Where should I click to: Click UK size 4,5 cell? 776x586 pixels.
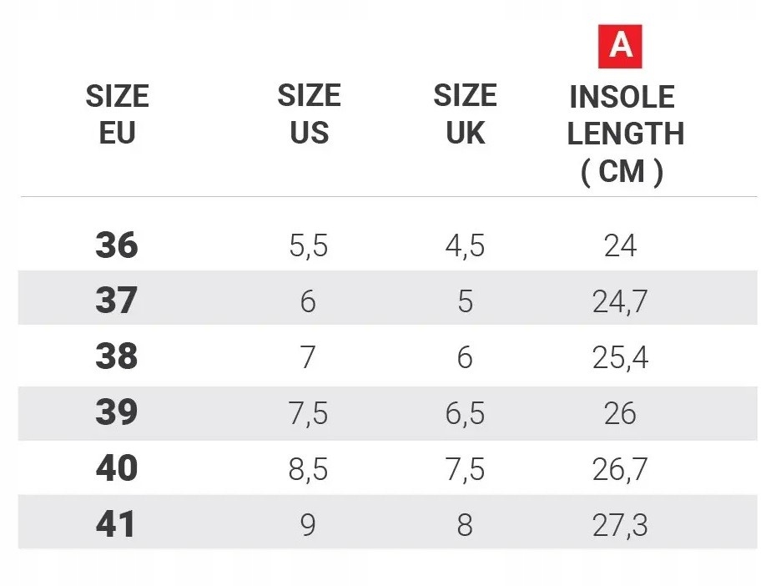click(x=465, y=247)
